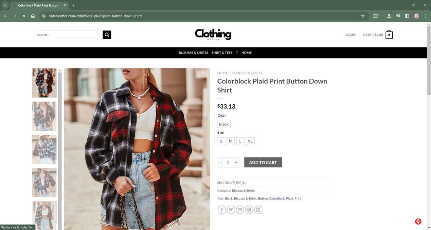The width and height of the screenshot is (431, 230).
Task: Select size S option
Action: (x=221, y=141)
